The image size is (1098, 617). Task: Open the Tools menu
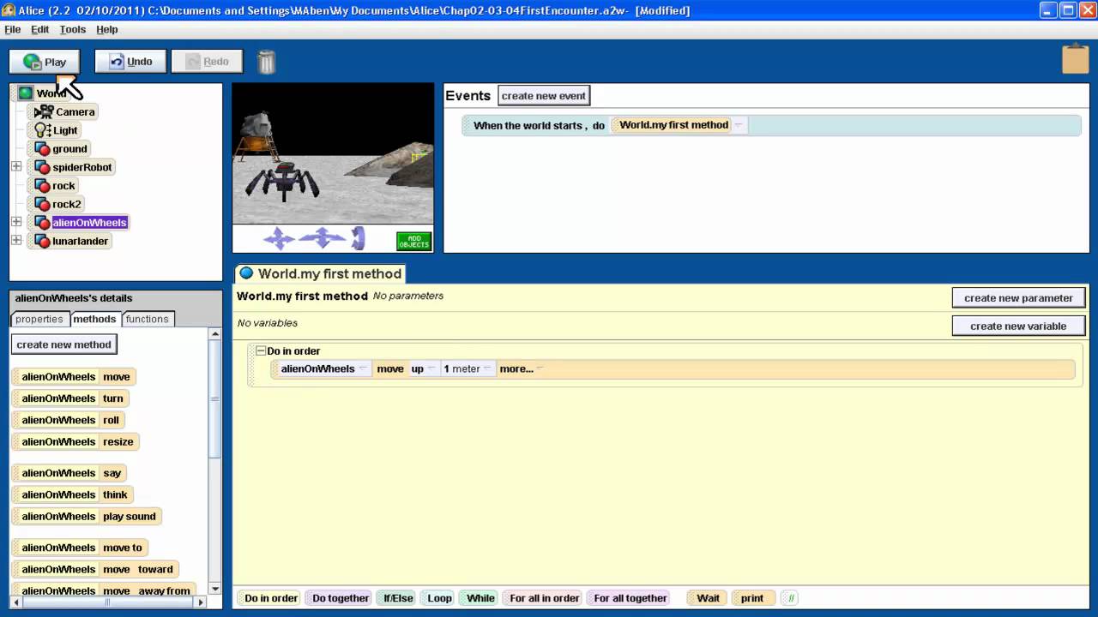[73, 29]
